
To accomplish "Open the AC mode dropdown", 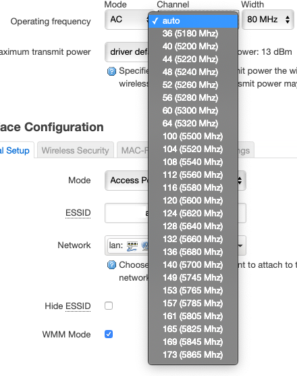I will [x=126, y=20].
